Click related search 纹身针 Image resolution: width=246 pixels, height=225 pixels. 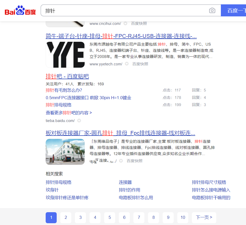tap(52, 190)
